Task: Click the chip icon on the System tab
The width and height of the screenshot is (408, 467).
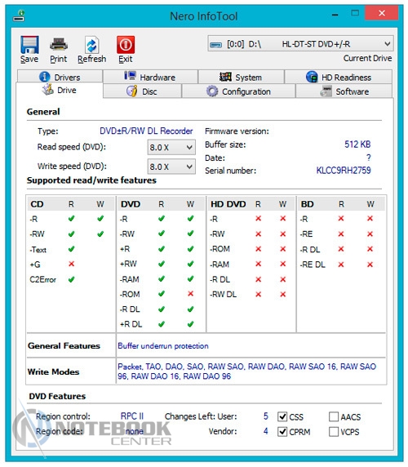Action: click(x=225, y=77)
